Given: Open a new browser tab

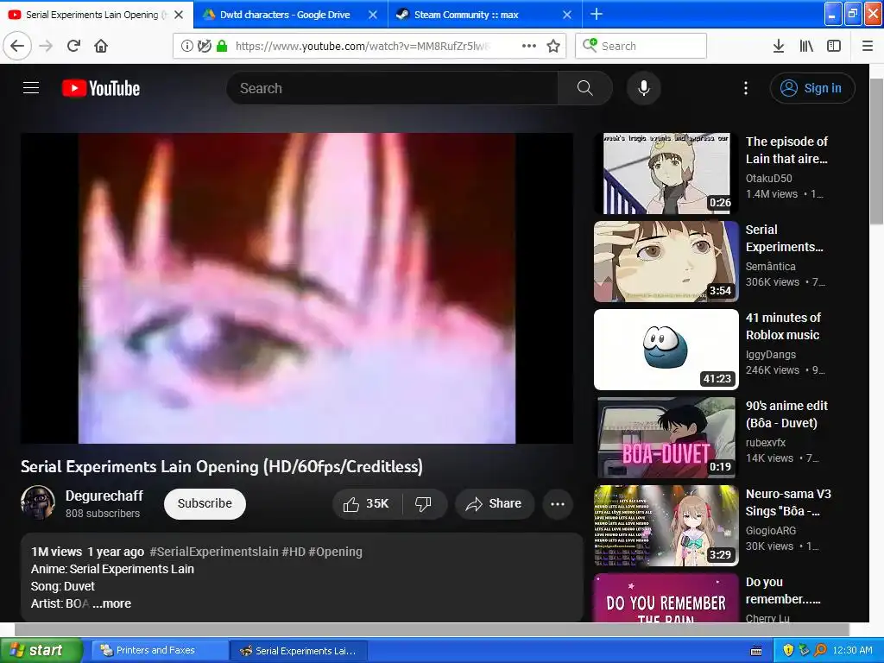Looking at the screenshot, I should [x=597, y=14].
